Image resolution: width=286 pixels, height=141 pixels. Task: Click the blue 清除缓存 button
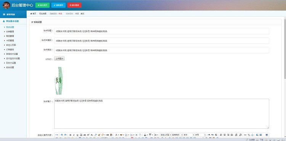58,5
